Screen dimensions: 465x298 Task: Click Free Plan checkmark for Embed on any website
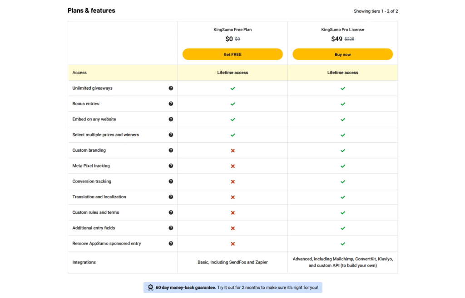[233, 120]
